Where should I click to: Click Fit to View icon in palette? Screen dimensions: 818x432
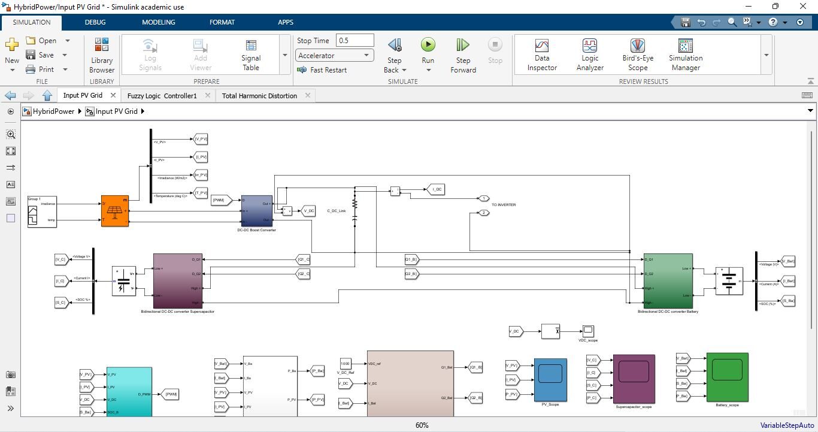pyautogui.click(x=11, y=151)
